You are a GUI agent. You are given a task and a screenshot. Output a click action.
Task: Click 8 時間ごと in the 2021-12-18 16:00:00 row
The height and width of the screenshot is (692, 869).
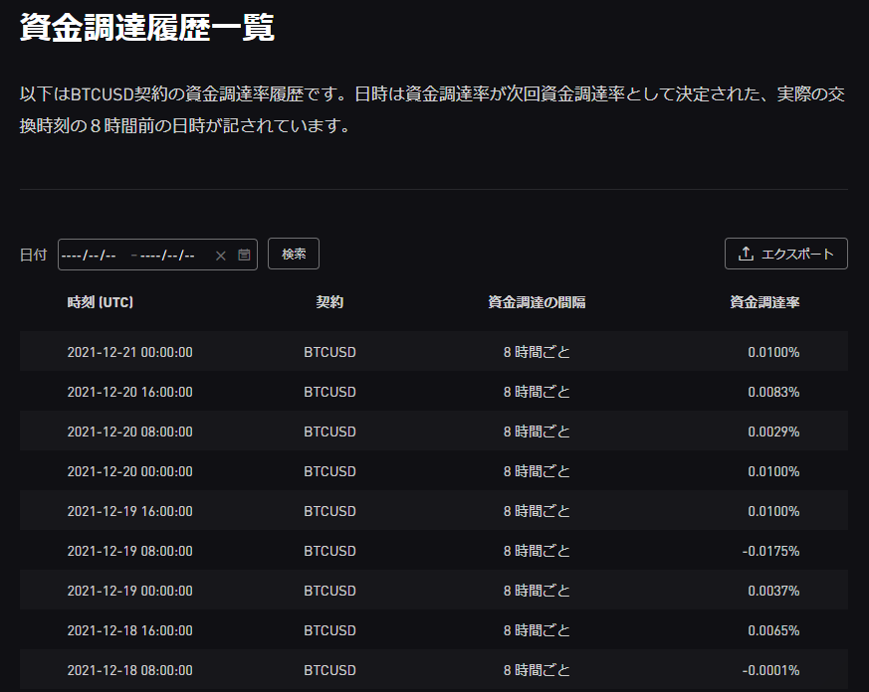pyautogui.click(x=537, y=630)
